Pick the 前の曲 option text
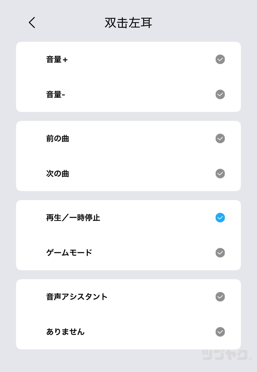This screenshot has height=372, width=257. [x=58, y=139]
